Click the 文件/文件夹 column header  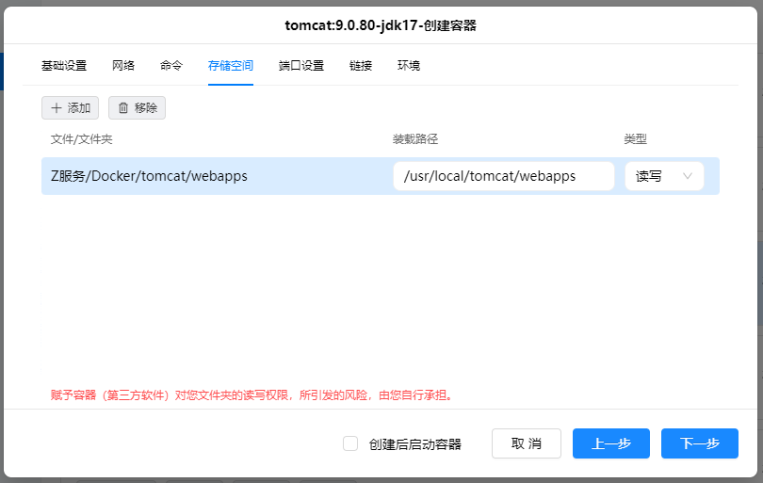[x=82, y=139]
